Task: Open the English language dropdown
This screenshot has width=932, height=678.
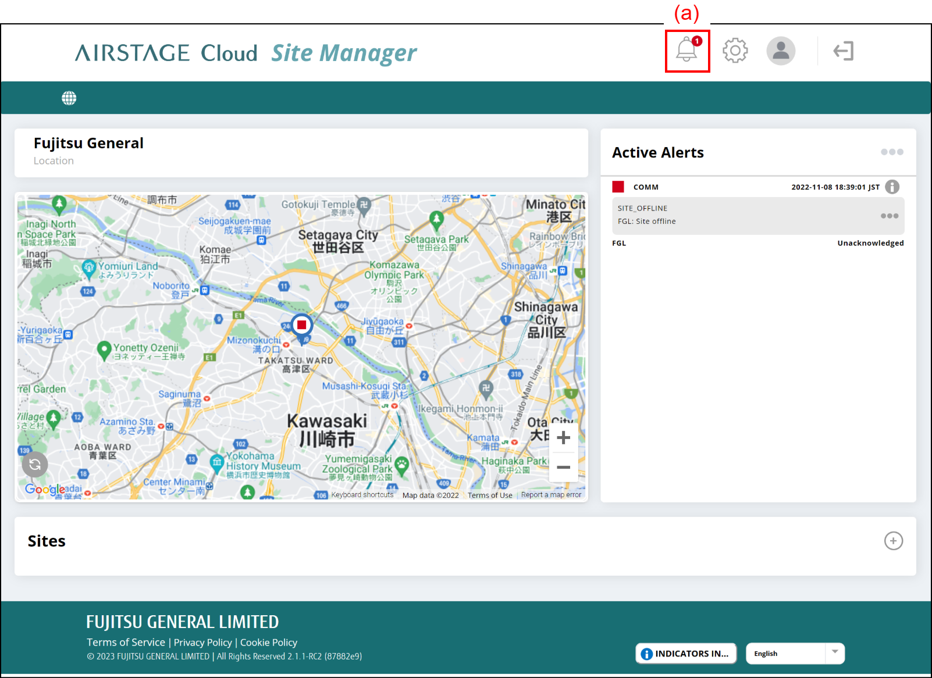Action: point(795,654)
